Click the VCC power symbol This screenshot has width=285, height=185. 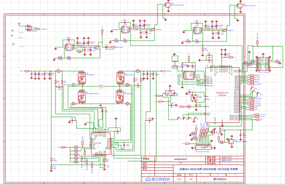tap(19, 24)
